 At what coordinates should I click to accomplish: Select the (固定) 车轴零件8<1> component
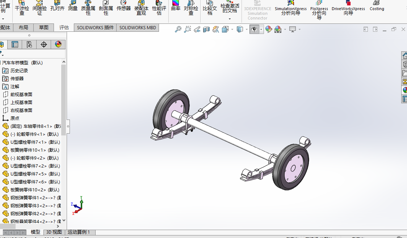32,126
